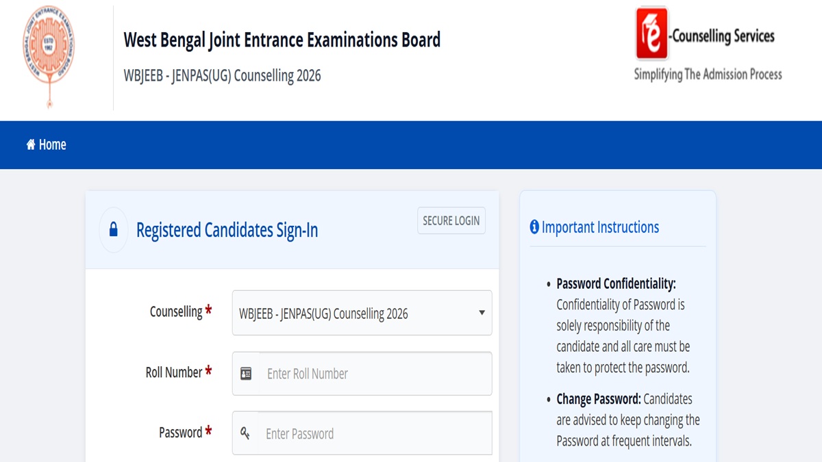The height and width of the screenshot is (462, 822).
Task: Click the ID card icon in Roll Number field
Action: tap(246, 374)
